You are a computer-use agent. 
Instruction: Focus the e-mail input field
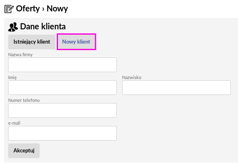click(x=62, y=133)
